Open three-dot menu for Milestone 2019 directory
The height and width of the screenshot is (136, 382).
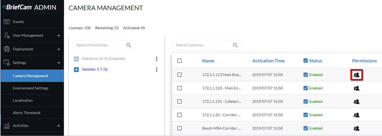click(157, 59)
